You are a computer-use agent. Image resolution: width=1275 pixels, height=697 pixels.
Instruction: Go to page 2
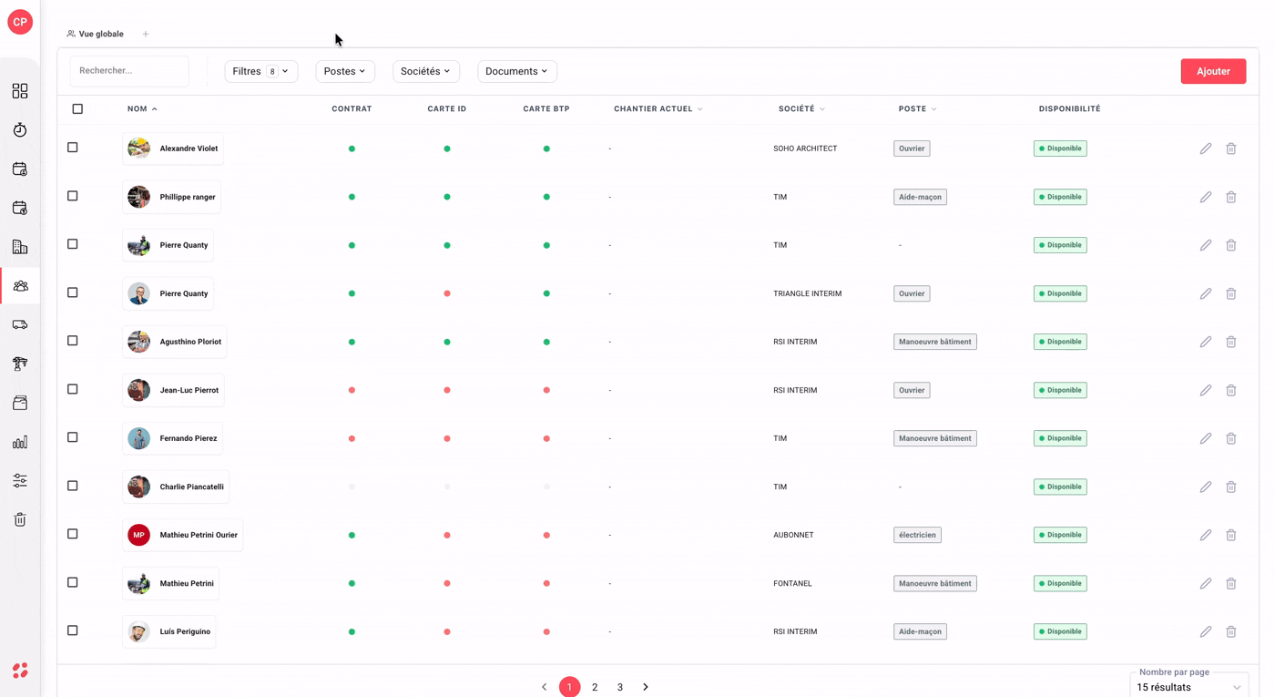(595, 687)
